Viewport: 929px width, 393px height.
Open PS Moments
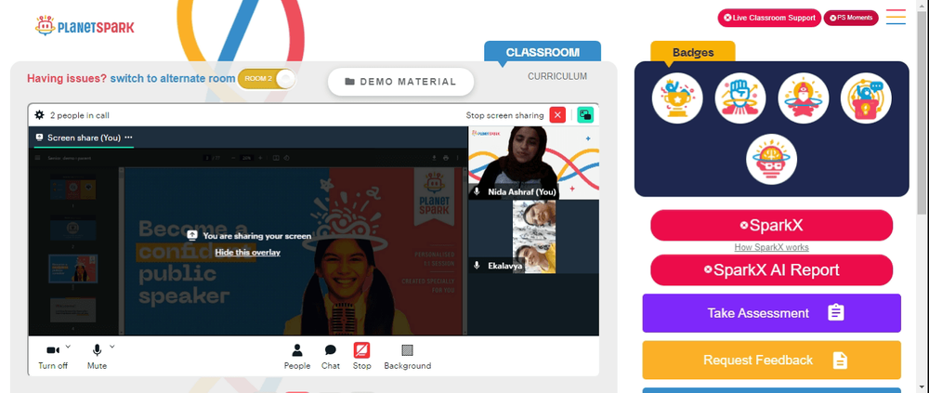pyautogui.click(x=851, y=18)
